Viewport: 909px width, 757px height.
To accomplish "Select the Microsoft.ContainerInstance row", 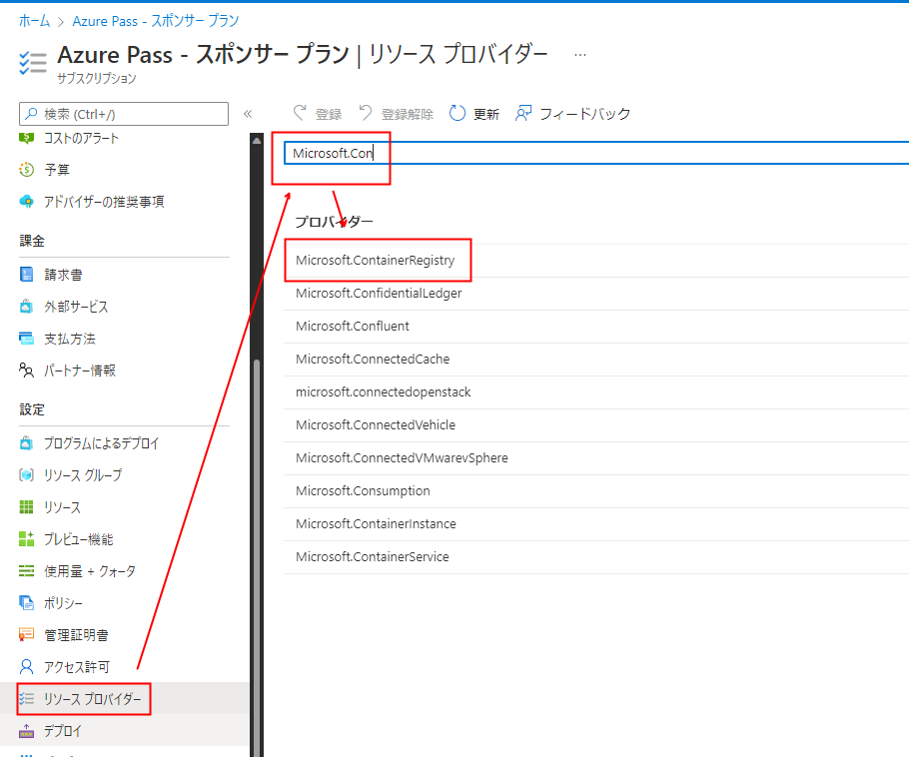I will [596, 524].
